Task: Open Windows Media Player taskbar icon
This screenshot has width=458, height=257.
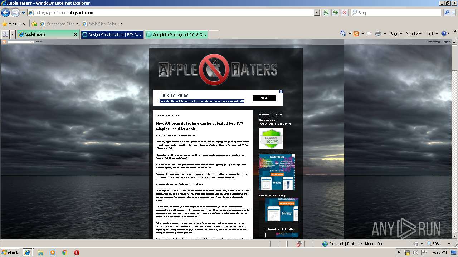Action: pos(53,252)
